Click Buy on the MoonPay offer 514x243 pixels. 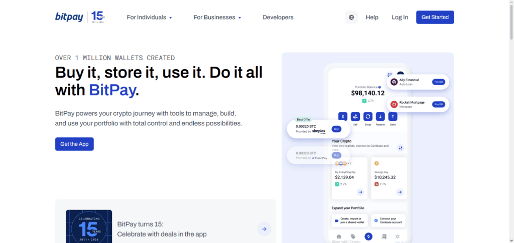click(x=336, y=155)
